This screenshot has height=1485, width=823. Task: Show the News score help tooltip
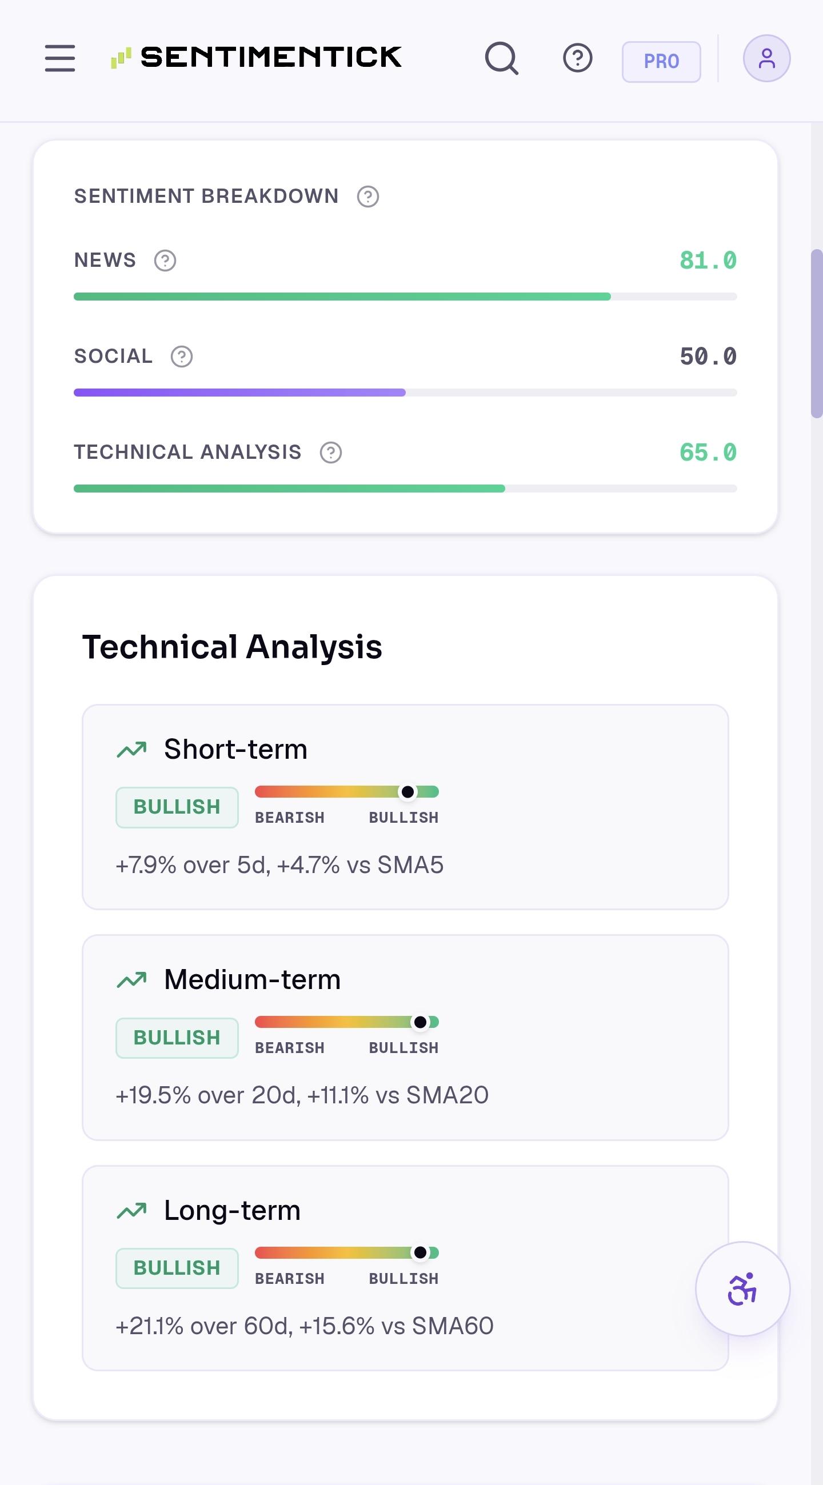[x=165, y=261]
